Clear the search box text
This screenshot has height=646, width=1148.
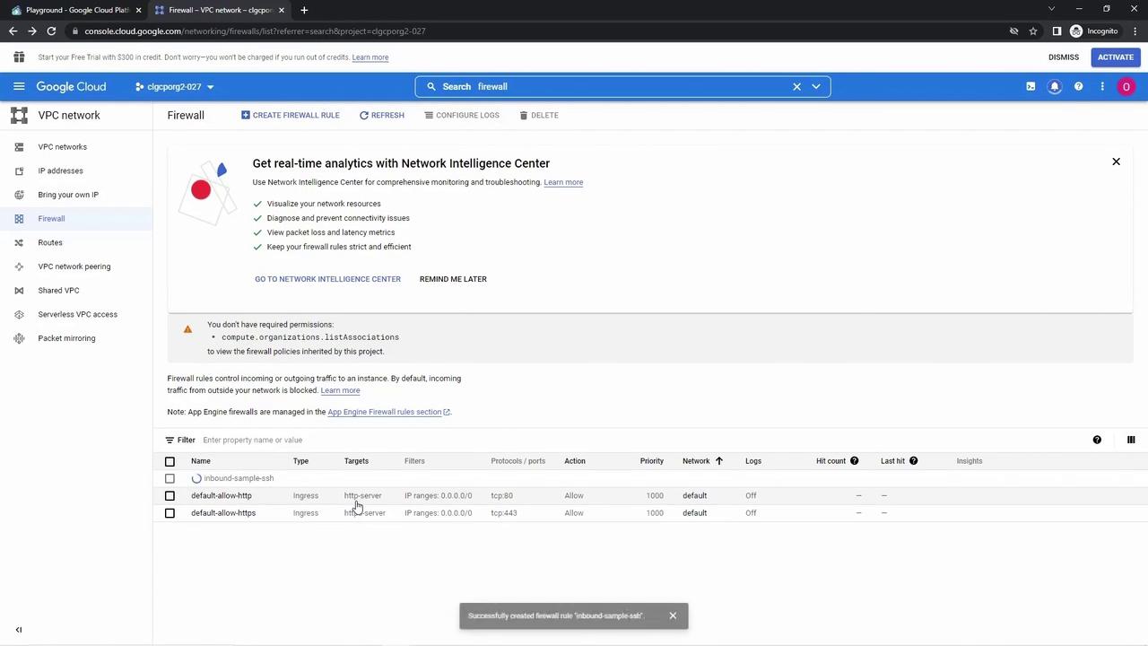[796, 87]
